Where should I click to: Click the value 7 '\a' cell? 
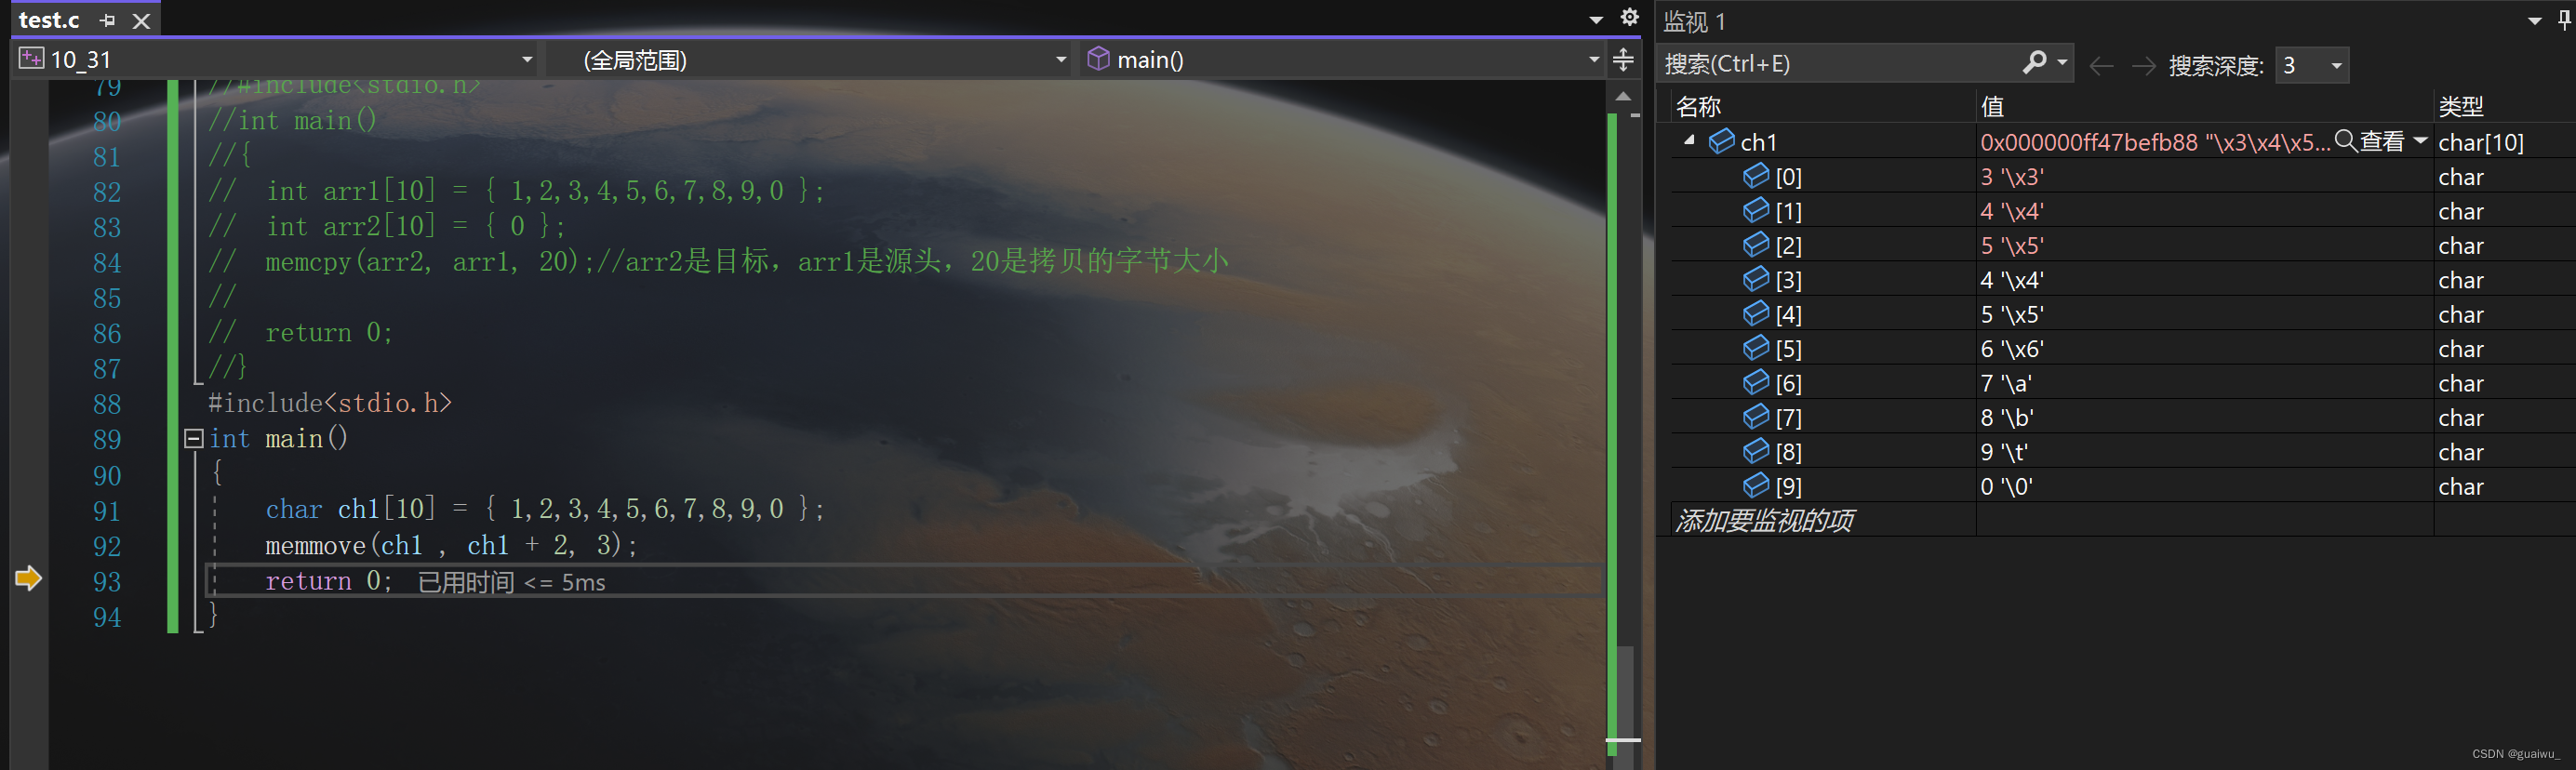click(x=2204, y=383)
